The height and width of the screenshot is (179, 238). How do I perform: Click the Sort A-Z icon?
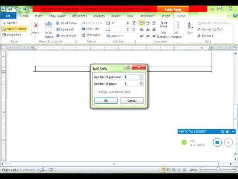point(190,25)
